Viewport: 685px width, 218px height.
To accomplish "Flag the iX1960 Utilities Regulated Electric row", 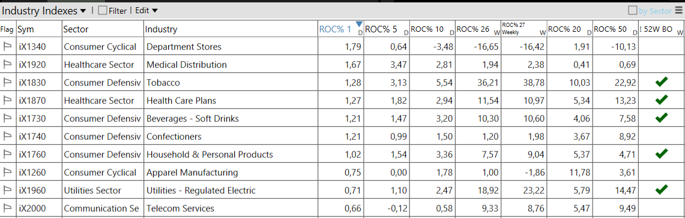I will (x=7, y=190).
